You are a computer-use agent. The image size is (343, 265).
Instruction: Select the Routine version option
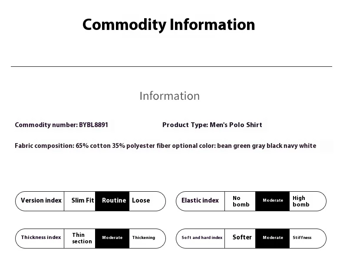(114, 201)
